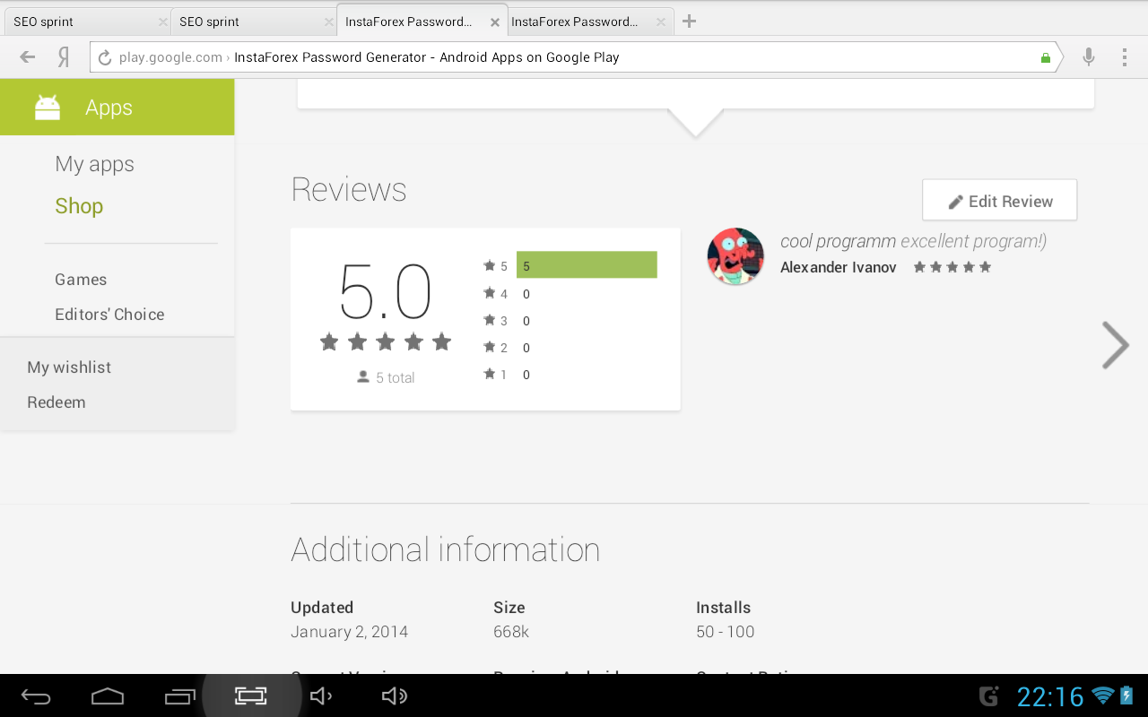The width and height of the screenshot is (1148, 717).
Task: Tap the G notification icon in status bar
Action: point(989,696)
